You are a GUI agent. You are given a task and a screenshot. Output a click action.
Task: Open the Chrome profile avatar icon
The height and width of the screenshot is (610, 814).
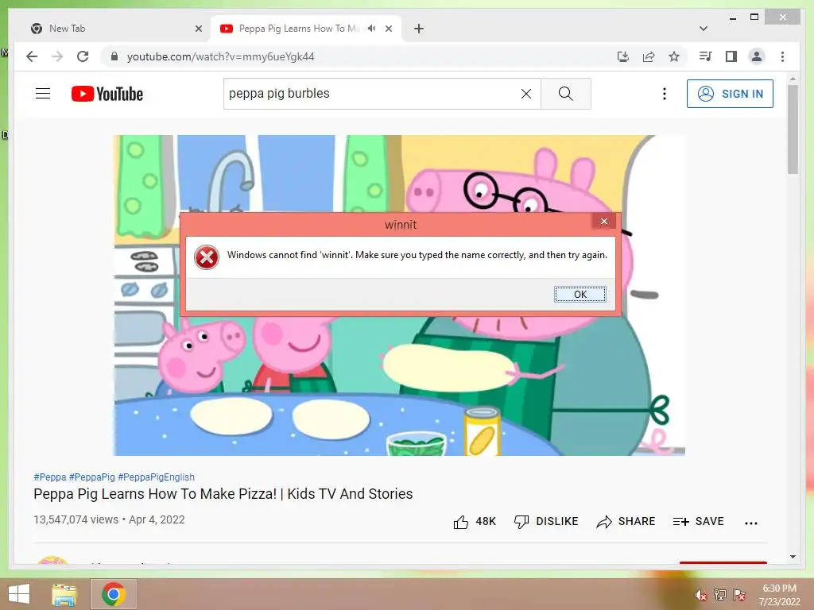(x=757, y=56)
